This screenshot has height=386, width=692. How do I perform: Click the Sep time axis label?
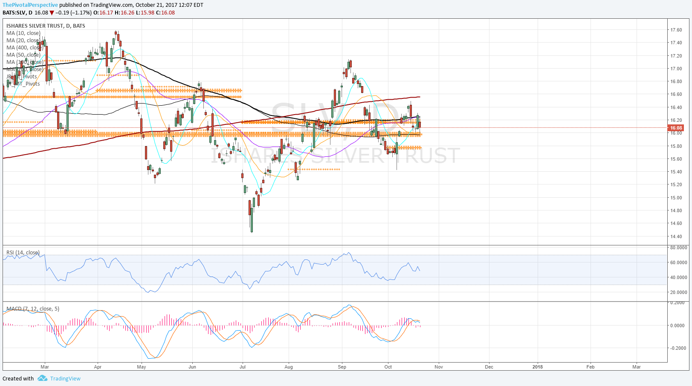pyautogui.click(x=342, y=367)
